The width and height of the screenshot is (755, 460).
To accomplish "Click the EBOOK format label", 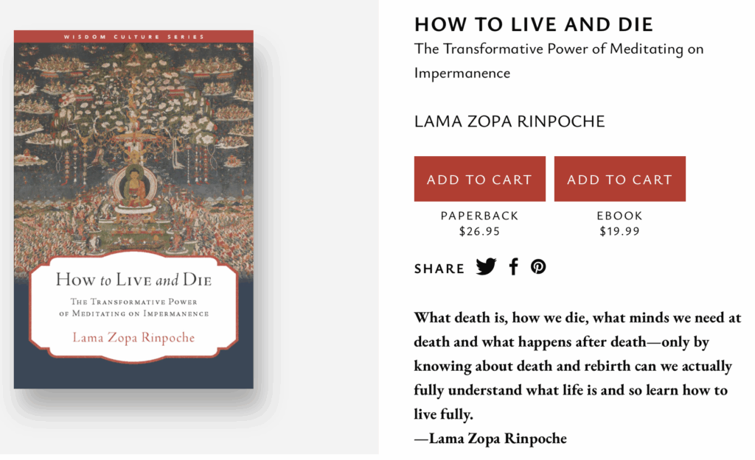I will point(619,216).
